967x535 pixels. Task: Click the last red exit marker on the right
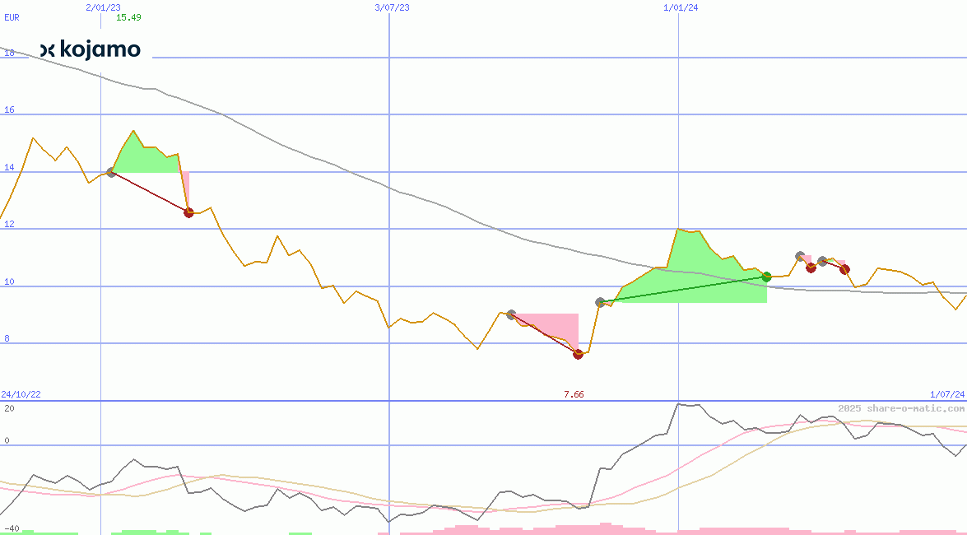[x=844, y=269]
